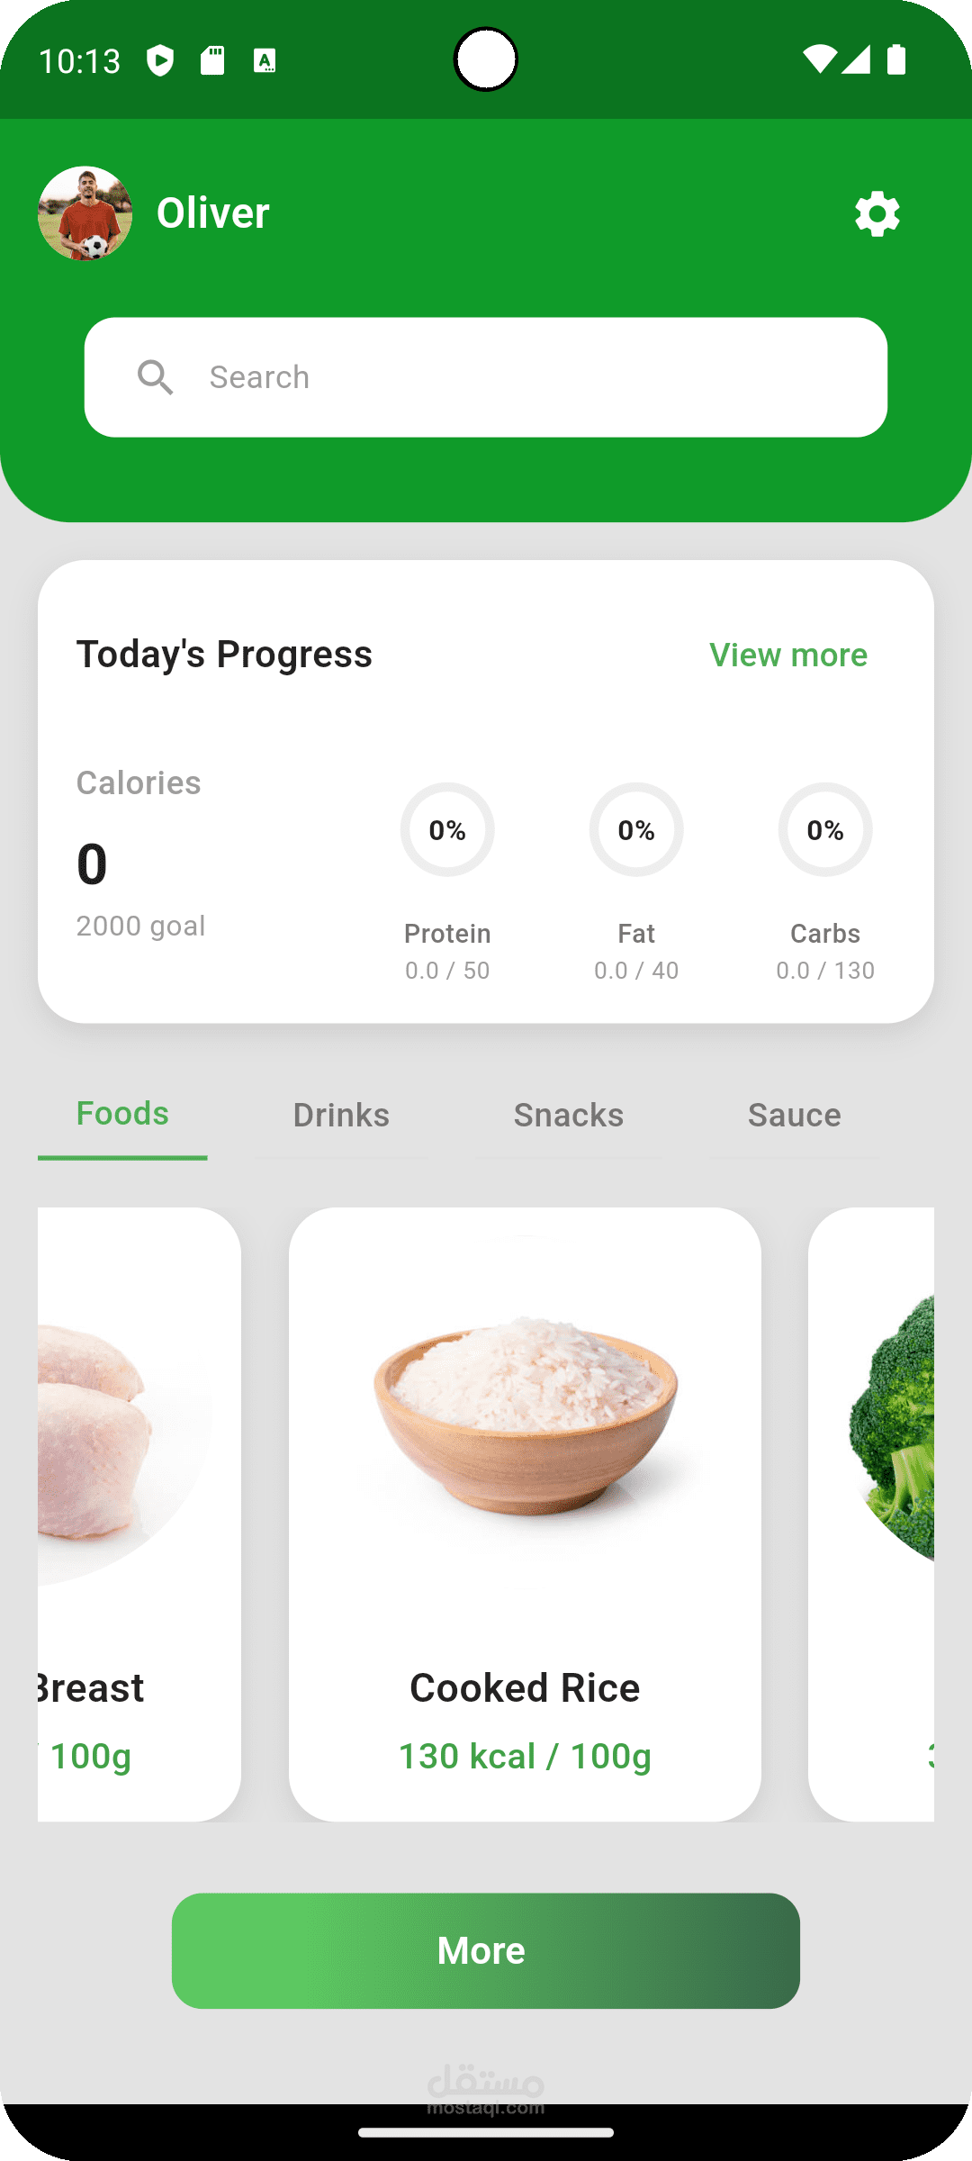Click inside the Search text field
The height and width of the screenshot is (2161, 972).
click(x=522, y=377)
